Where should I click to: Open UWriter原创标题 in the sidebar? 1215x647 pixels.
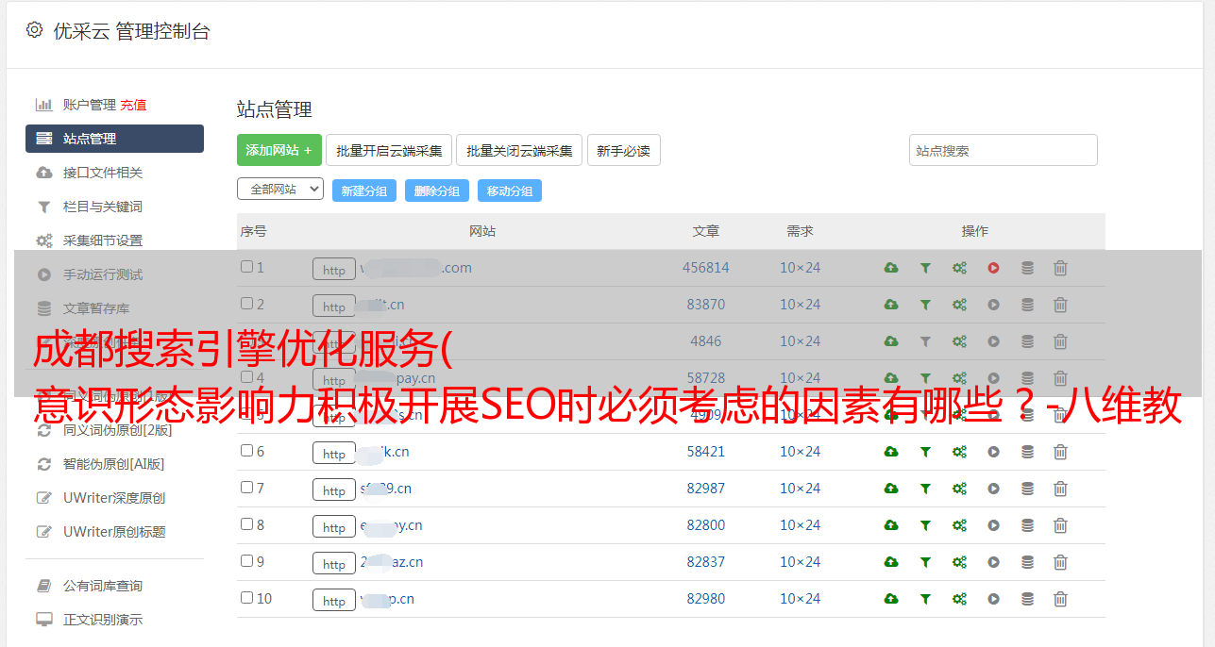pos(114,532)
